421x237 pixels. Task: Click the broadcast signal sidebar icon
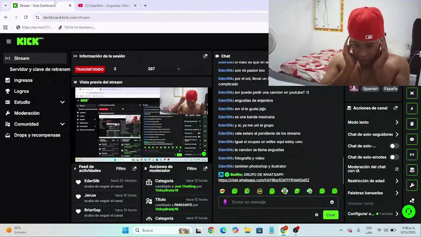(x=412, y=154)
